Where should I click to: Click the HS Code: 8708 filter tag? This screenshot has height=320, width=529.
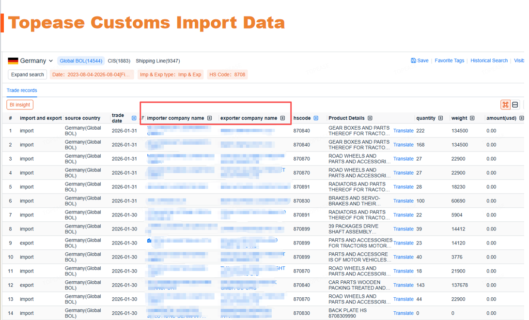pyautogui.click(x=227, y=75)
